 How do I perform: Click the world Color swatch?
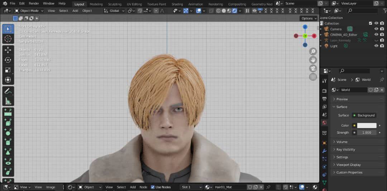367,126
